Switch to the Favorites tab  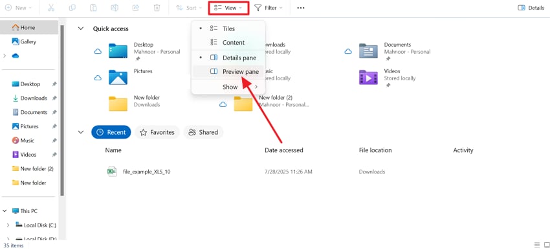(157, 132)
